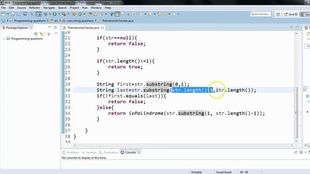Click the Run External Tools icon

tap(63, 14)
